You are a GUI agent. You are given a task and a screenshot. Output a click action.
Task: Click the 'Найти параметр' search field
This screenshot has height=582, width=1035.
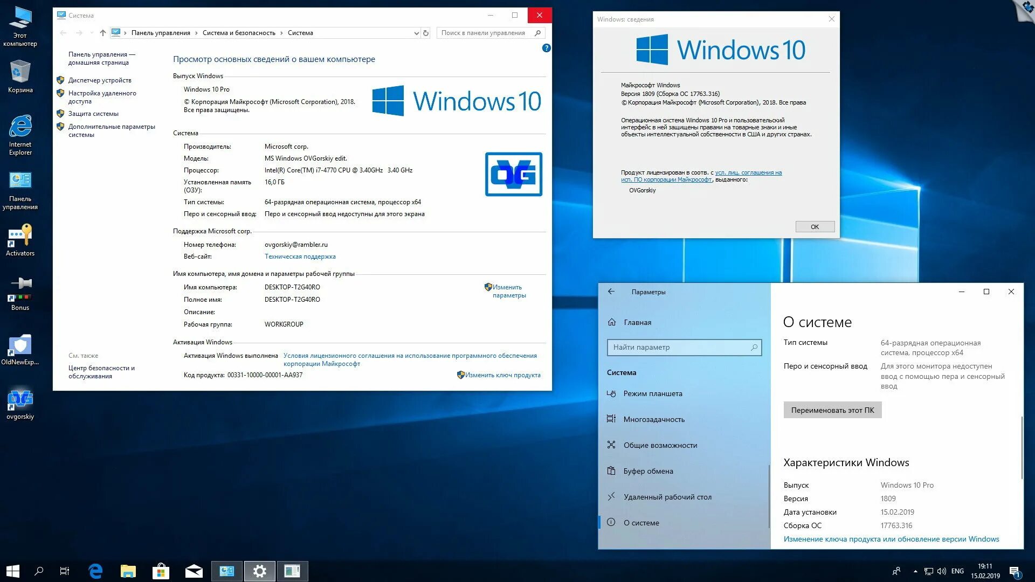point(679,347)
